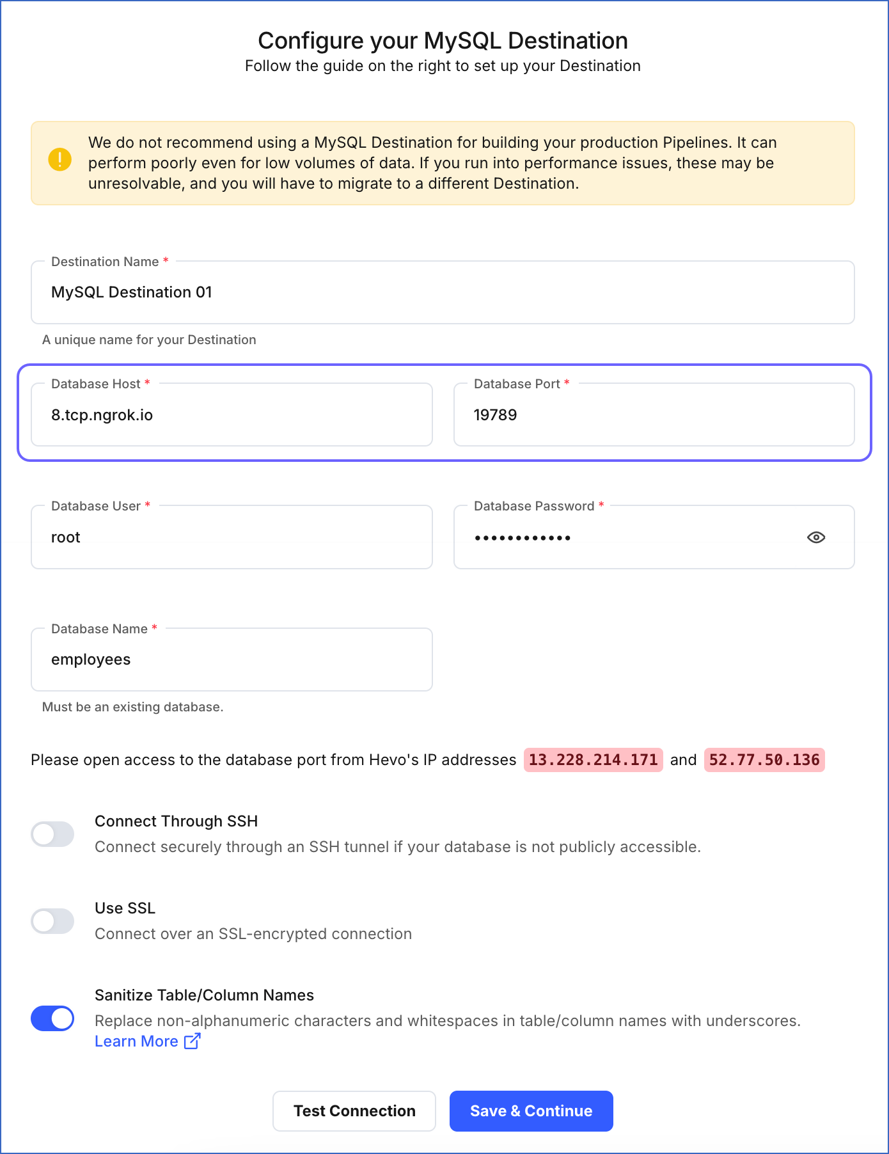Image resolution: width=889 pixels, height=1154 pixels.
Task: Open the Learn More link
Action: (x=137, y=1041)
